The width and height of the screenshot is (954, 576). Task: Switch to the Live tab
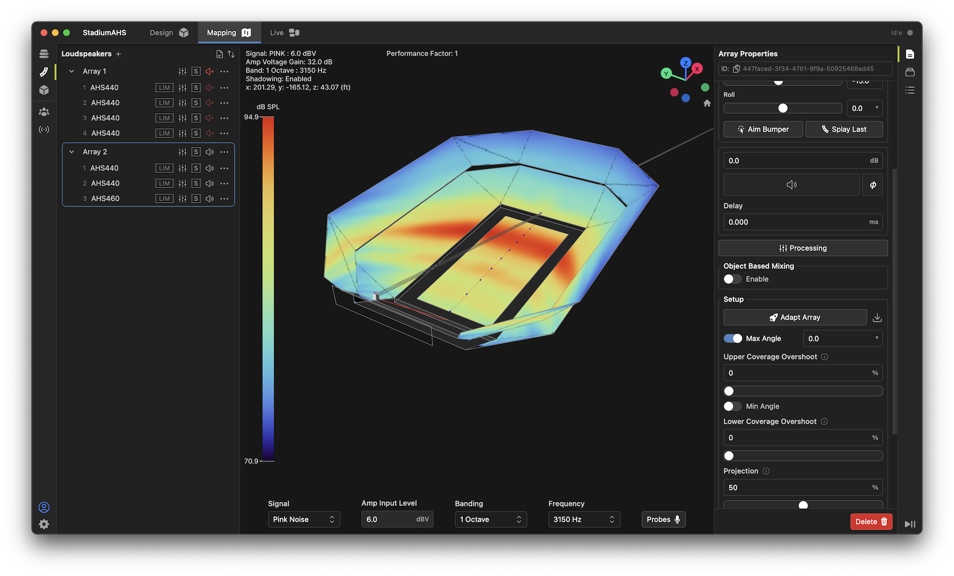pos(284,33)
